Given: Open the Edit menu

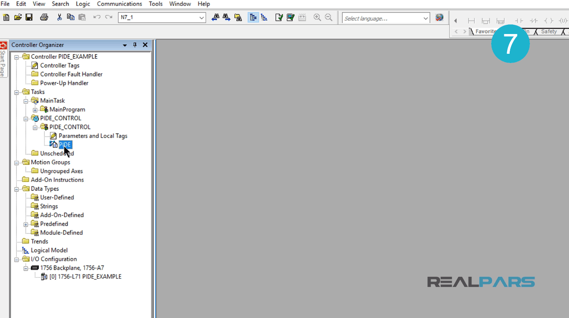Looking at the screenshot, I should 21,4.
